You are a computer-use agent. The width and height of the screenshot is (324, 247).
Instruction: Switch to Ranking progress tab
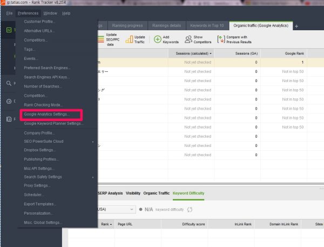pos(127,25)
